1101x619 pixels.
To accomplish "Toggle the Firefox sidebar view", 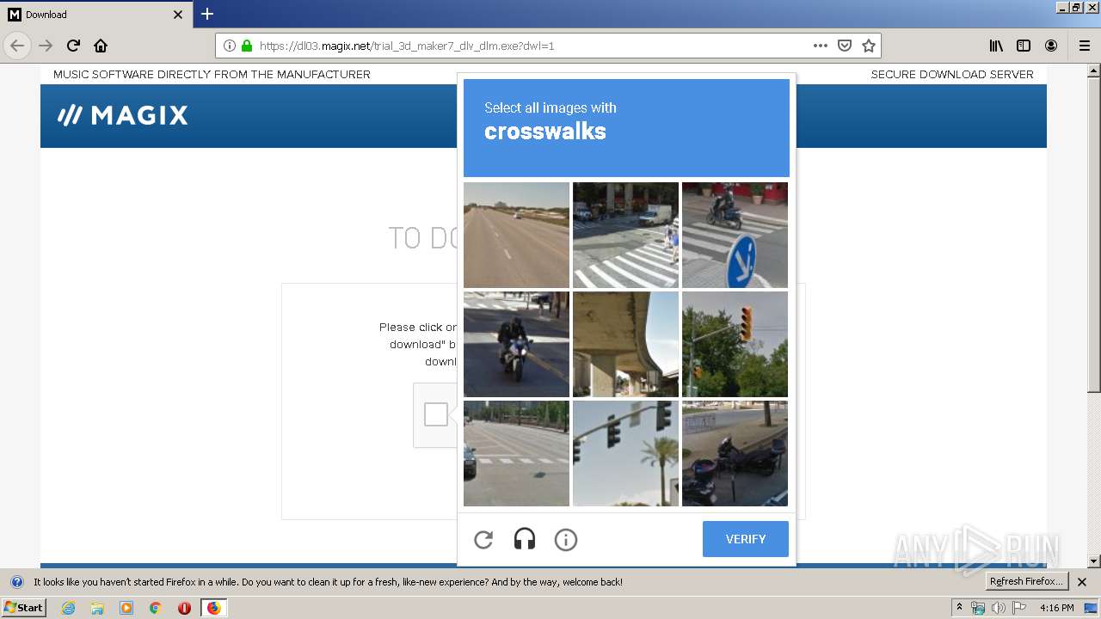I will click(1024, 46).
